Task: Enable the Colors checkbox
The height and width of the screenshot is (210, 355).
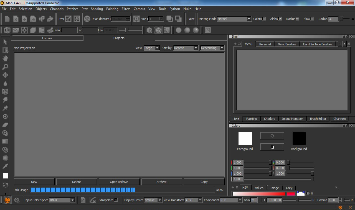Action: (x=264, y=19)
